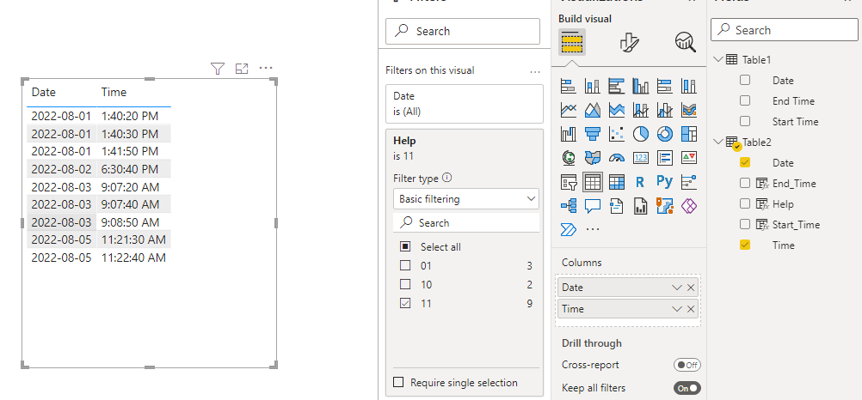Get more visuals via ellipsis below chart icons
The height and width of the screenshot is (400, 862).
[x=592, y=229]
